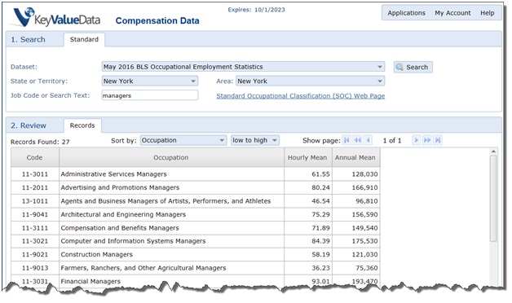
Task: Go to last page of records
Action: tap(438, 140)
